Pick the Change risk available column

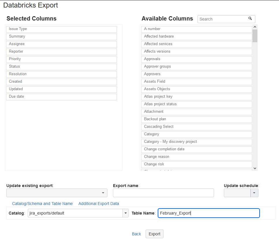[x=197, y=165]
